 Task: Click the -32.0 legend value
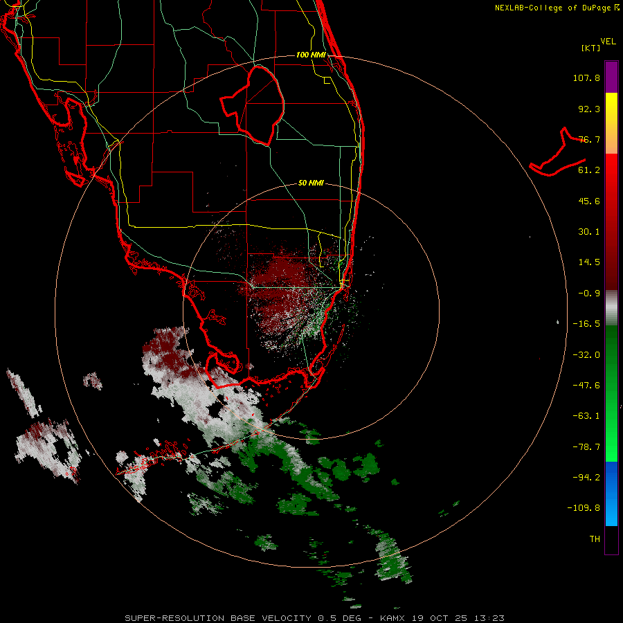pyautogui.click(x=586, y=355)
